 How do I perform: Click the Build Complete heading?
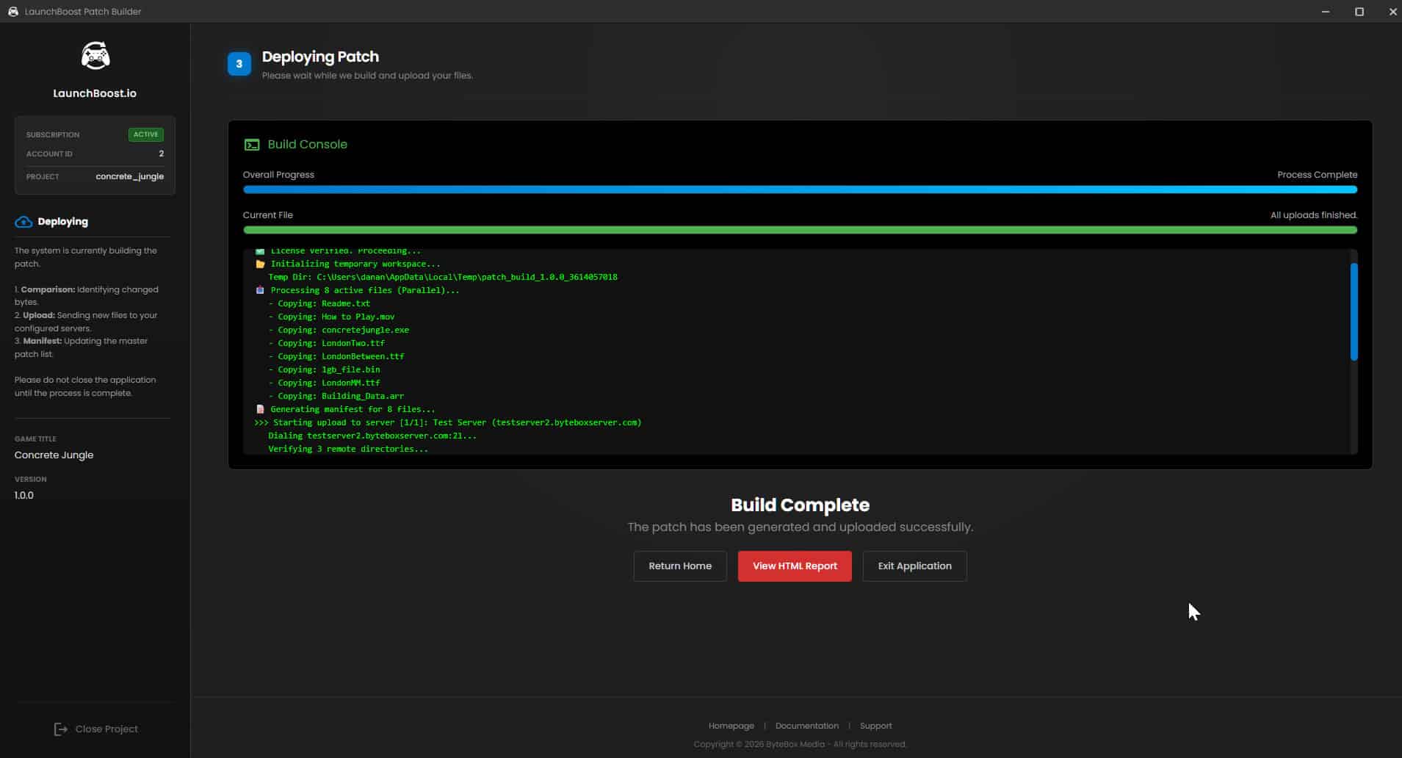(800, 505)
